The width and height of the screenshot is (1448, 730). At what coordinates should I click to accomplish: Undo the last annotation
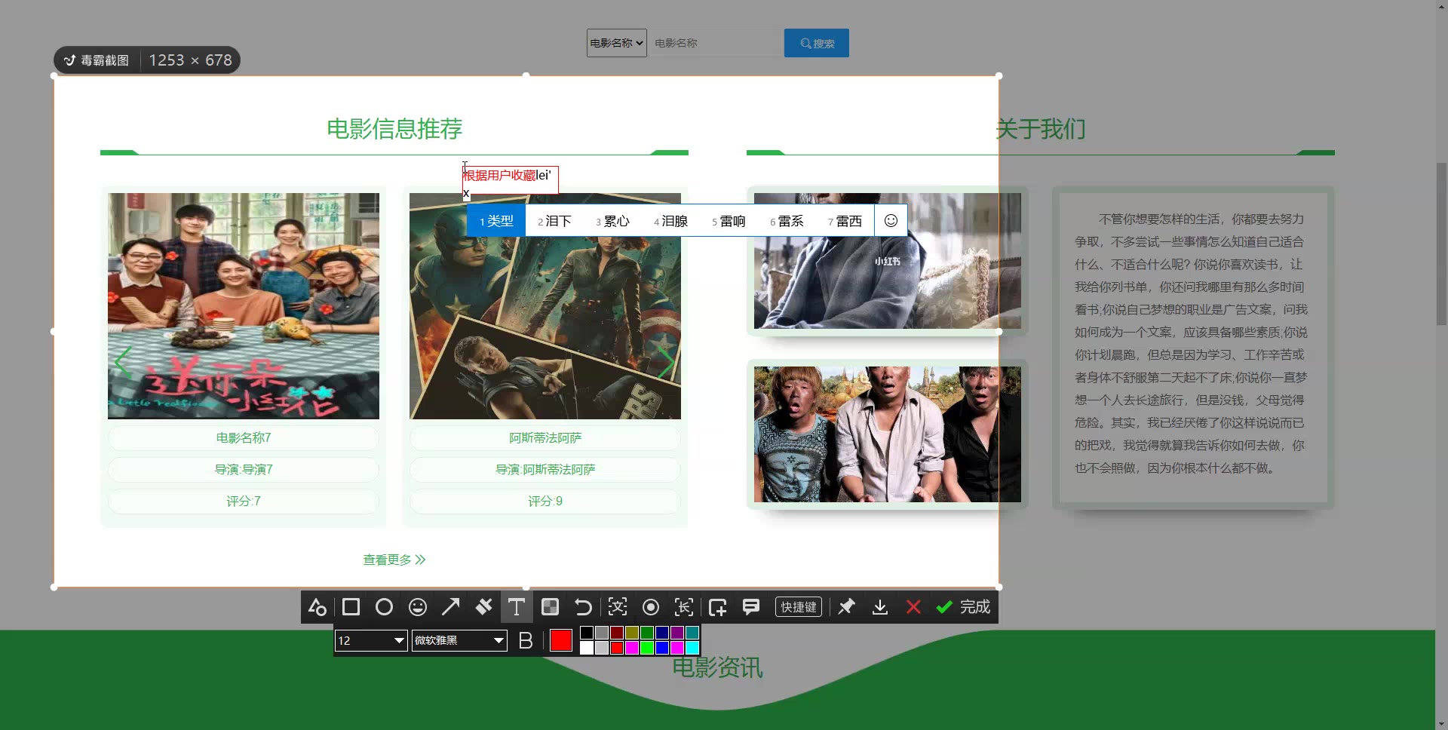coord(583,607)
